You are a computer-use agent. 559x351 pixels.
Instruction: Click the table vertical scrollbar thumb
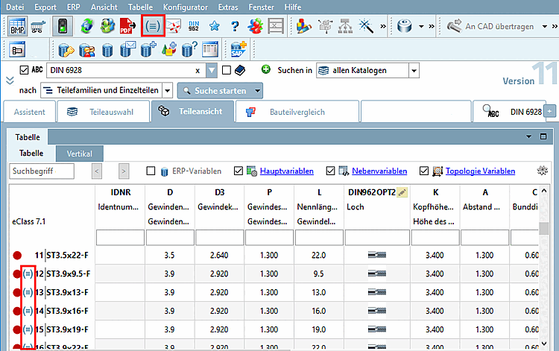[543, 228]
